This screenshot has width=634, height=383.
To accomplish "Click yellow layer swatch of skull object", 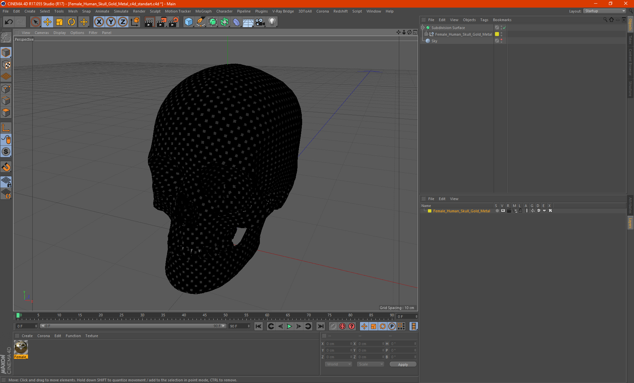I will pyautogui.click(x=497, y=34).
